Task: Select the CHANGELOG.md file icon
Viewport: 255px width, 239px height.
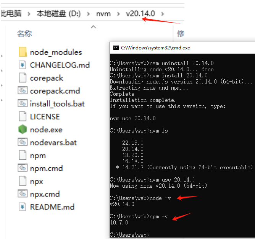Action: tap(23, 65)
